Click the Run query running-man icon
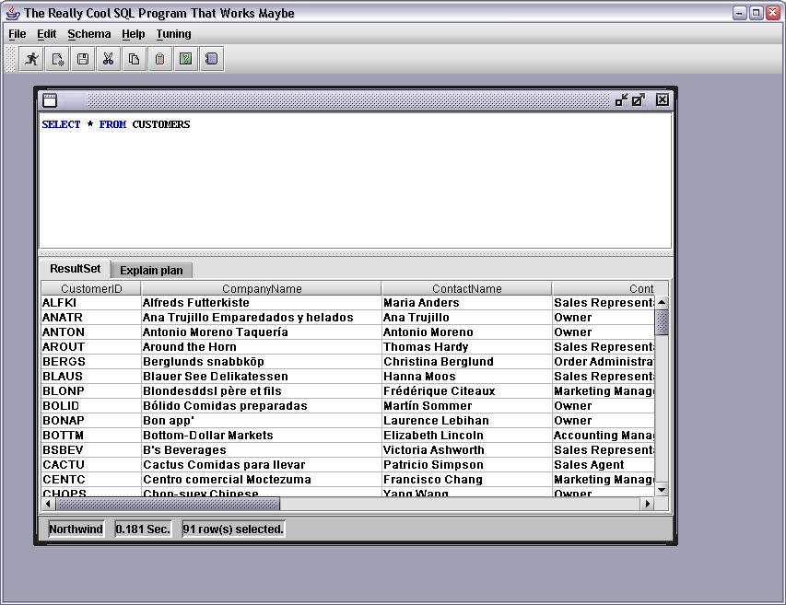Screen dimensions: 786x605 click(32, 59)
